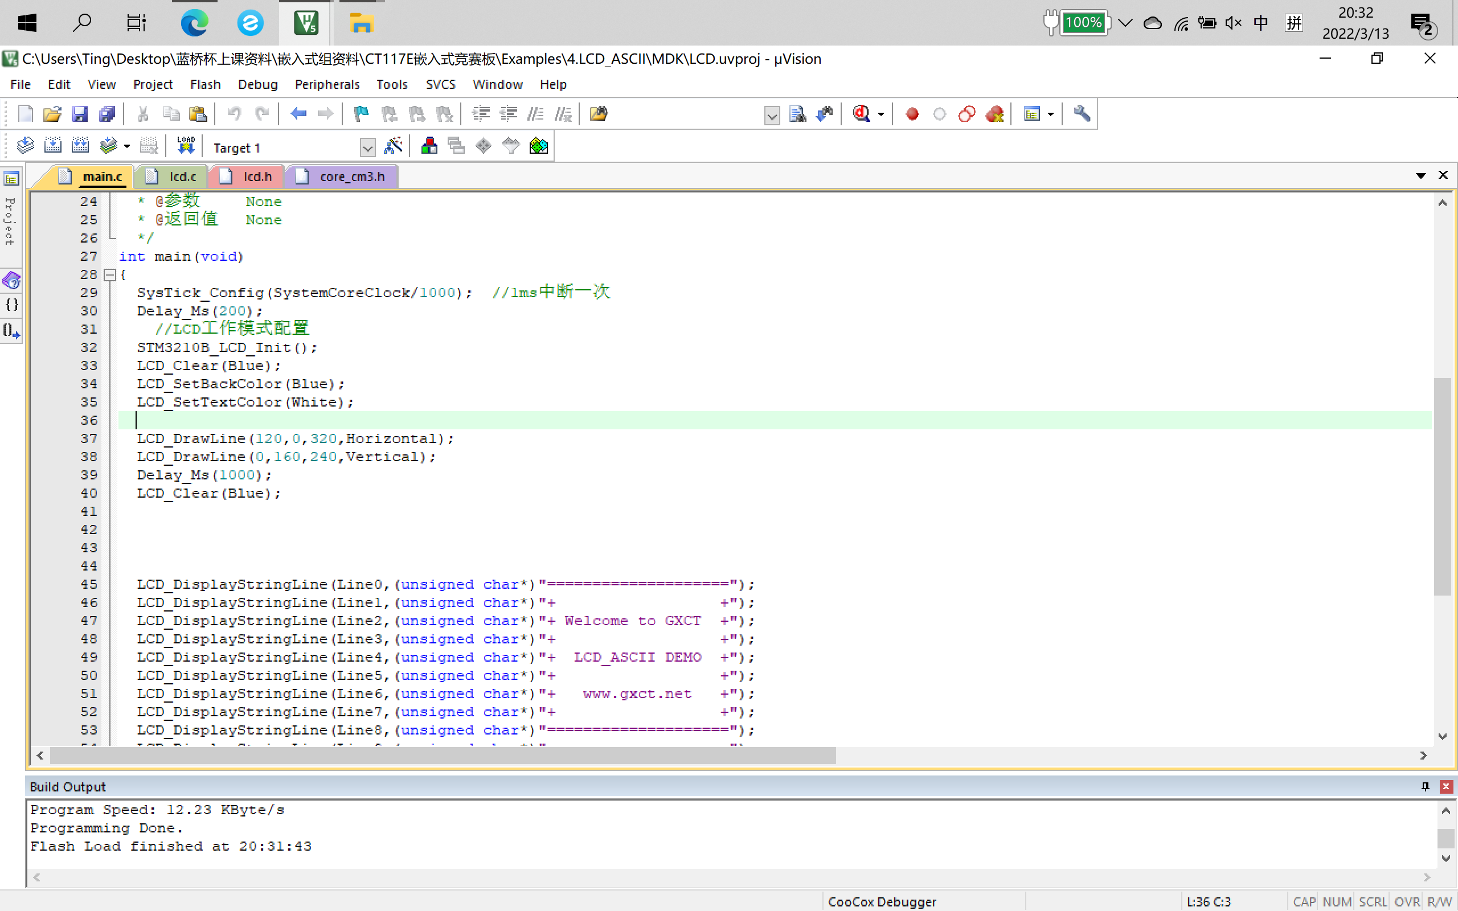Click the Configuration wrench icon
This screenshot has height=911, width=1458.
click(x=1082, y=114)
